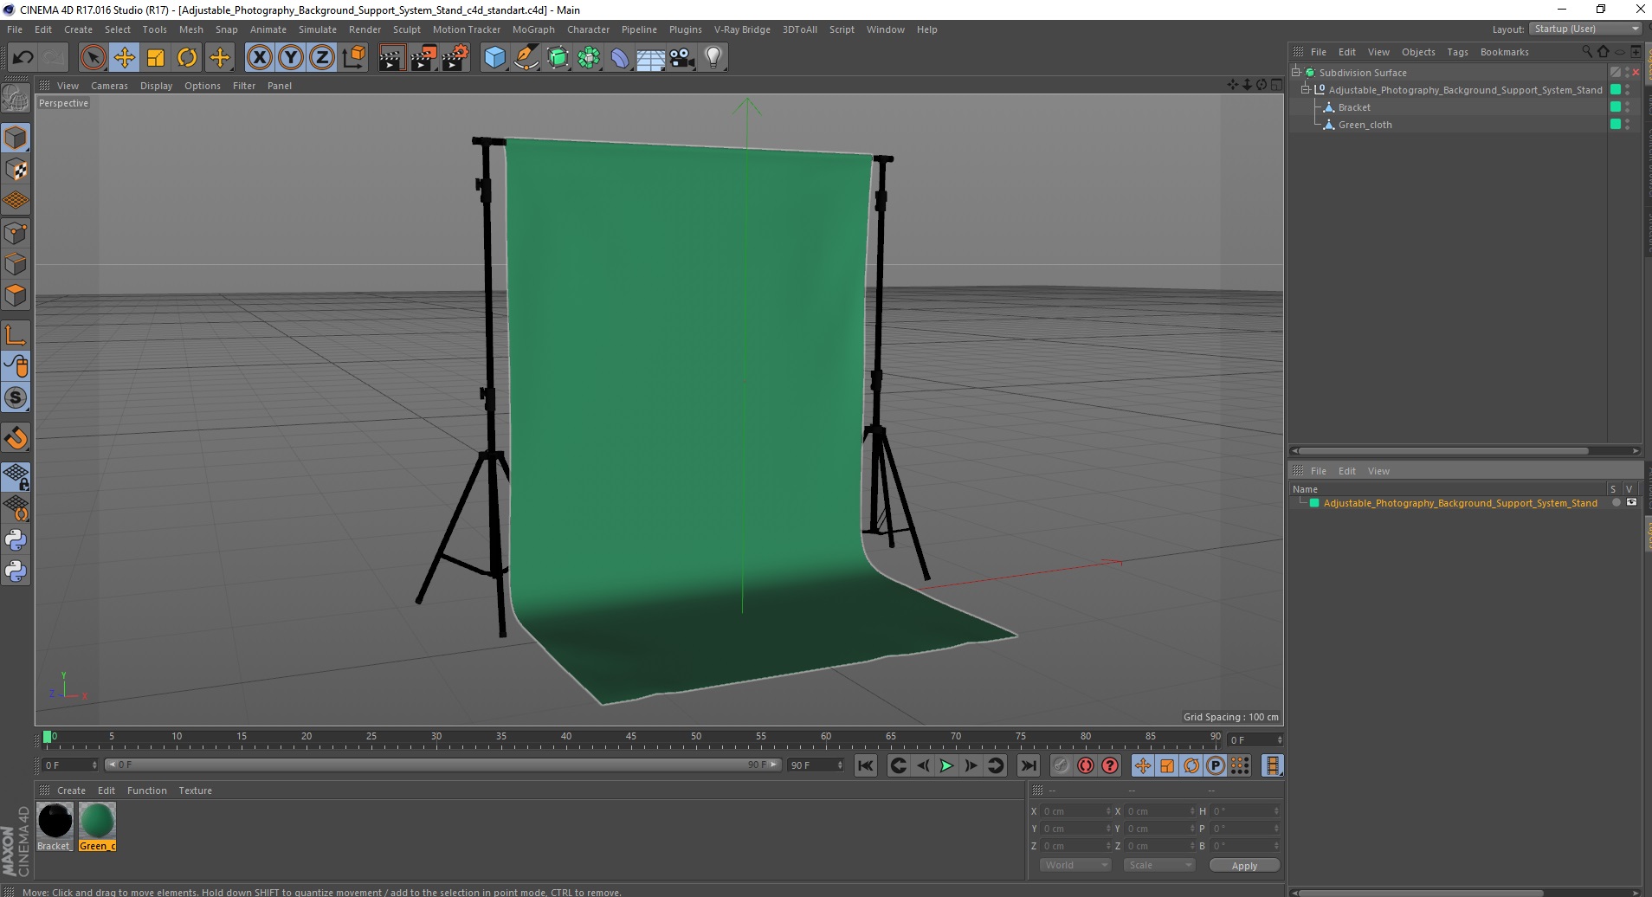Click the timeline range slider bar
Image resolution: width=1652 pixels, height=897 pixels.
point(442,765)
